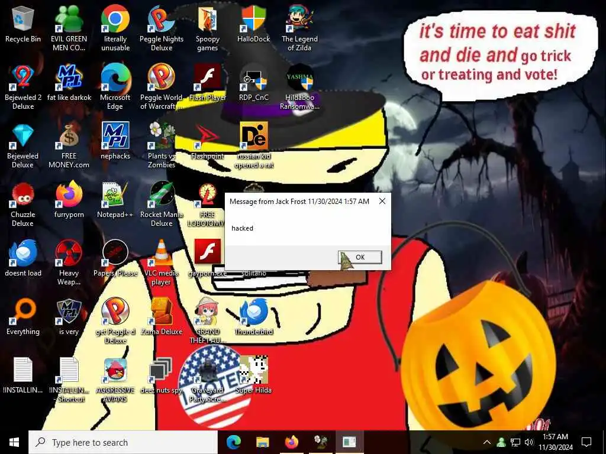Image resolution: width=606 pixels, height=454 pixels.
Task: Launch Flash Player desktop icon
Action: (x=208, y=83)
